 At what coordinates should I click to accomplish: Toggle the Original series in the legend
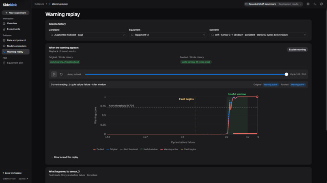click(x=112, y=149)
